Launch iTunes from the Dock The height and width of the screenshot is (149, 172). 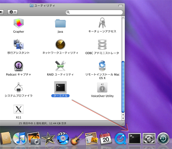tap(20, 138)
